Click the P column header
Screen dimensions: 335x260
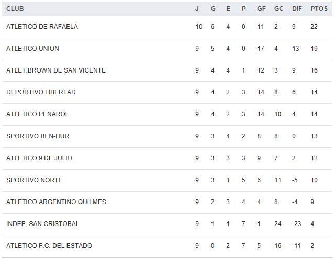point(243,9)
